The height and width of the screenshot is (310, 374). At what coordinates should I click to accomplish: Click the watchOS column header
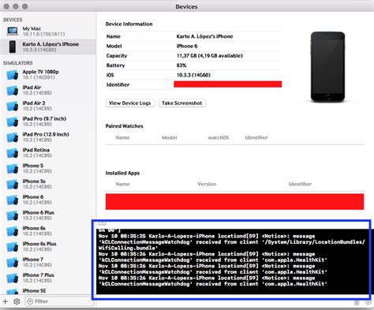pyautogui.click(x=219, y=137)
